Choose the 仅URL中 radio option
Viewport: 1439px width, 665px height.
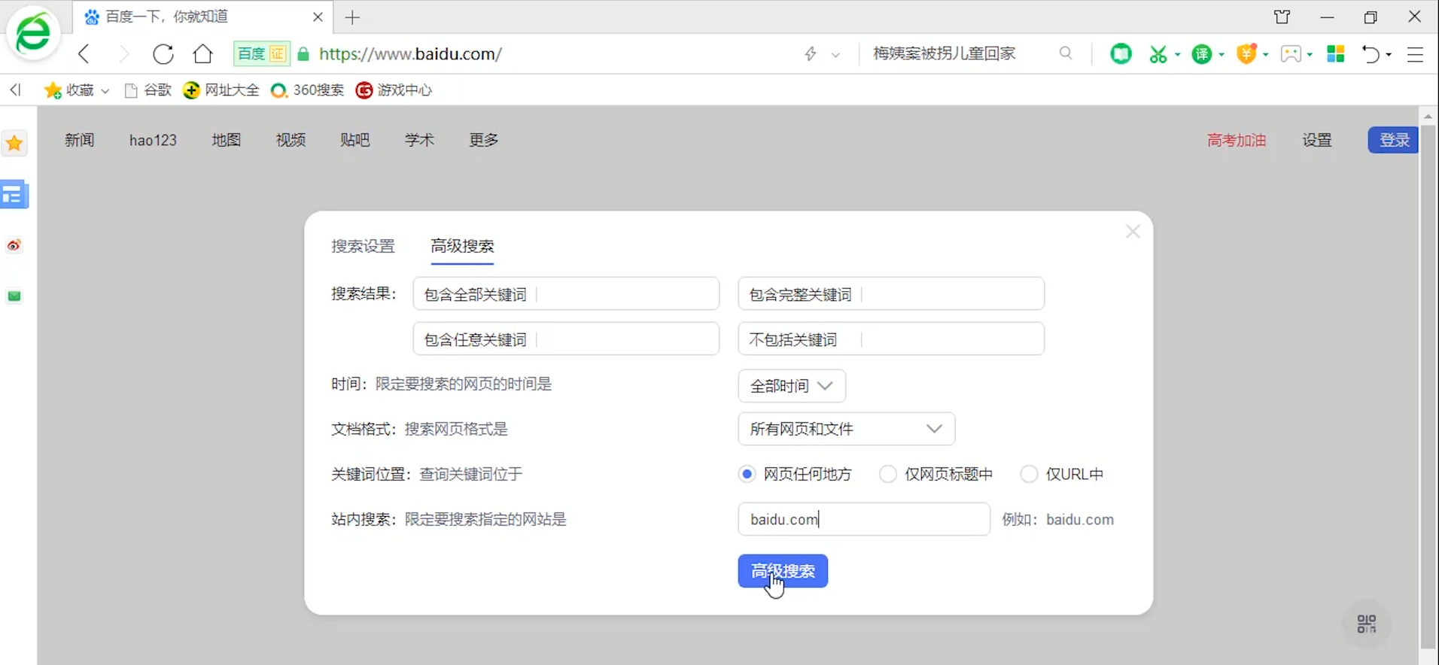1029,474
